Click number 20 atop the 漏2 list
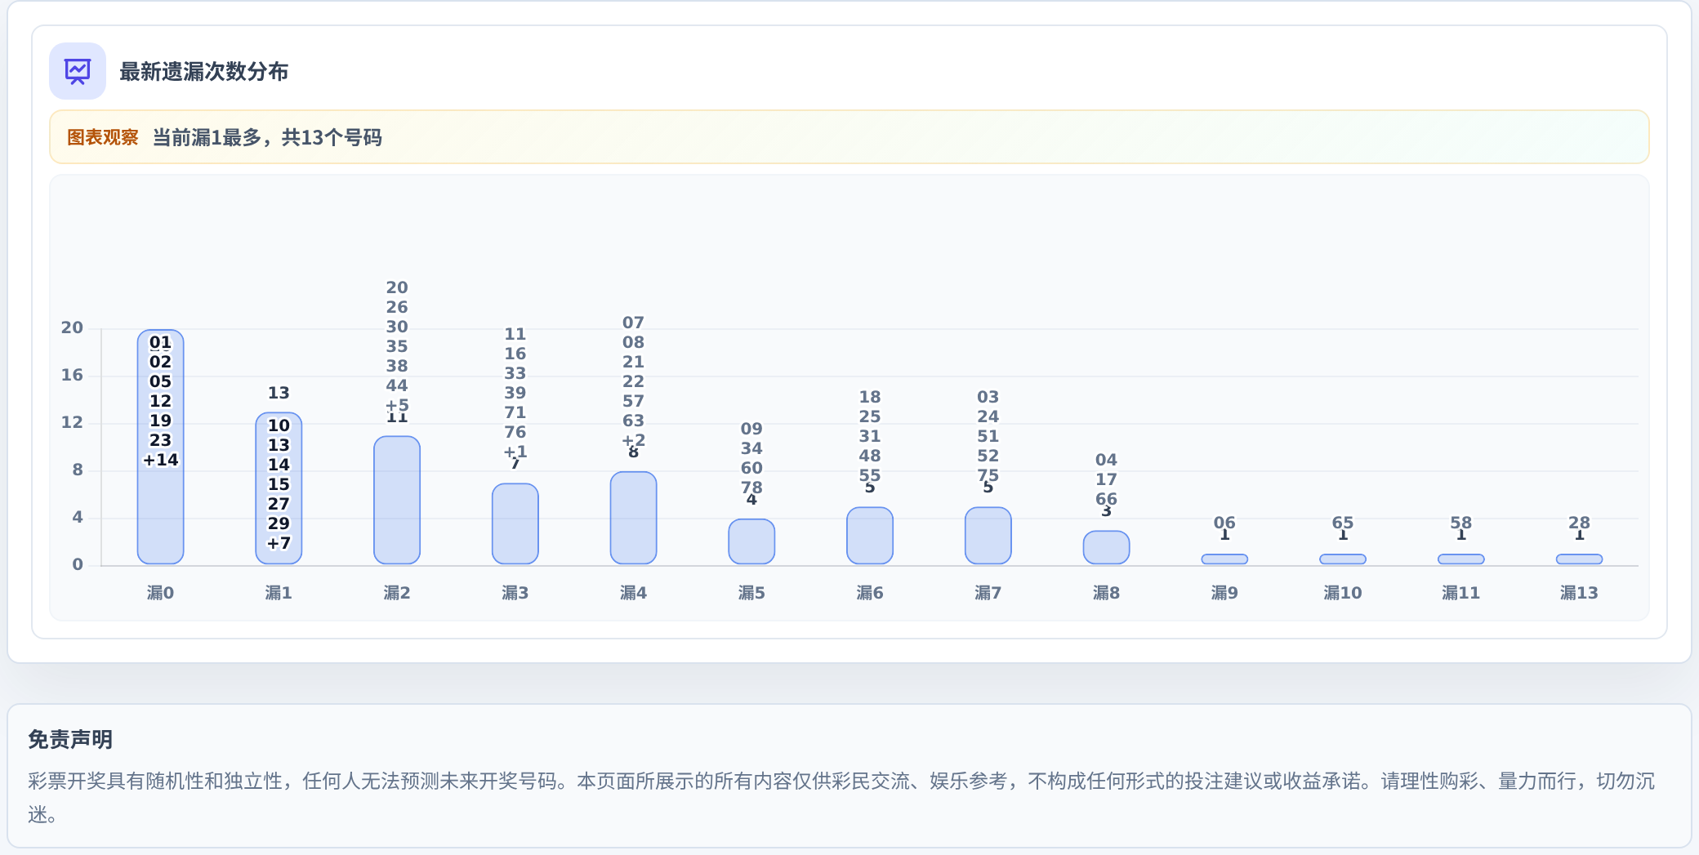The width and height of the screenshot is (1699, 855). click(397, 287)
